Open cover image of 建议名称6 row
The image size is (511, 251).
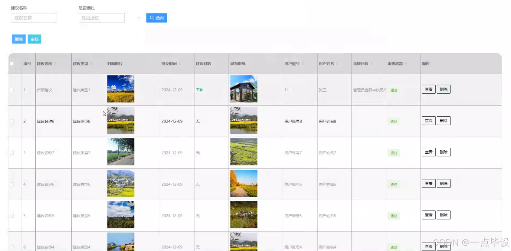point(121,183)
